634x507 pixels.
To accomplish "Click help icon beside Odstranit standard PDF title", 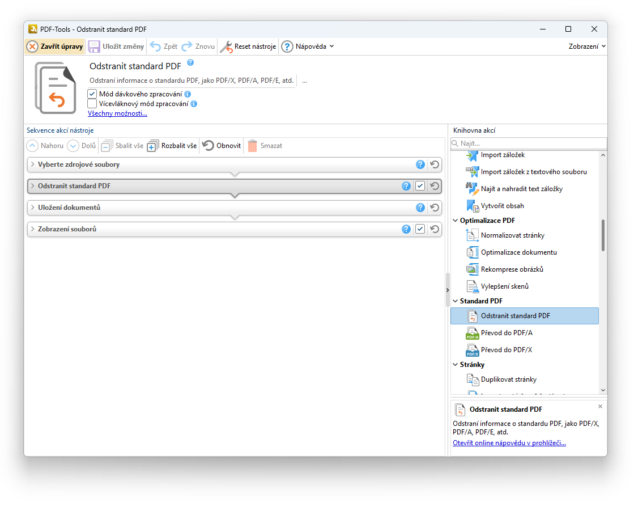I will pyautogui.click(x=190, y=63).
